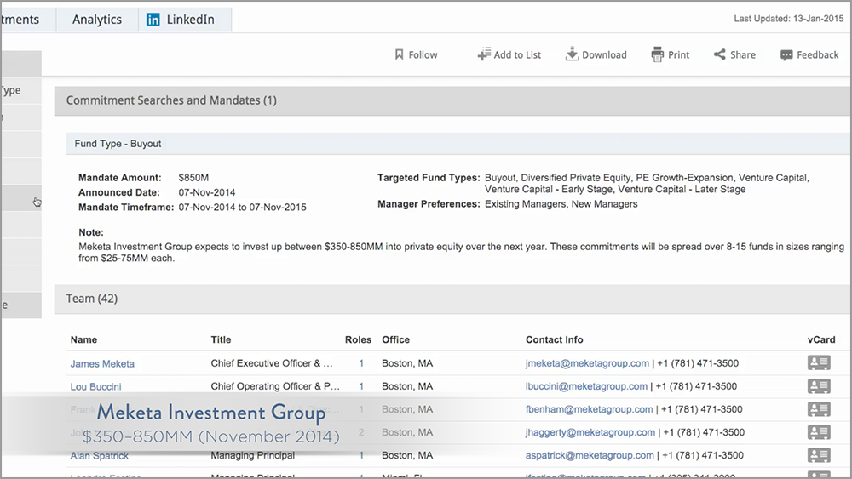Download vCard in fbenham row
This screenshot has width=852, height=479.
click(819, 409)
